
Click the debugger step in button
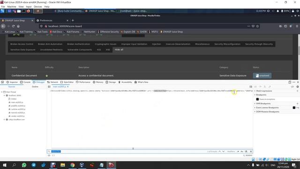[x=265, y=86]
